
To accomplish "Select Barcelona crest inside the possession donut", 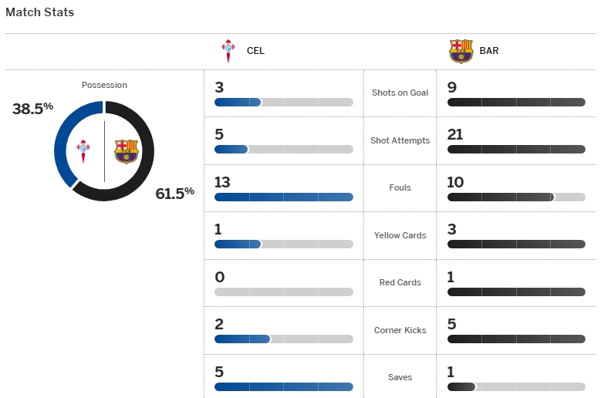I will pyautogui.click(x=125, y=151).
